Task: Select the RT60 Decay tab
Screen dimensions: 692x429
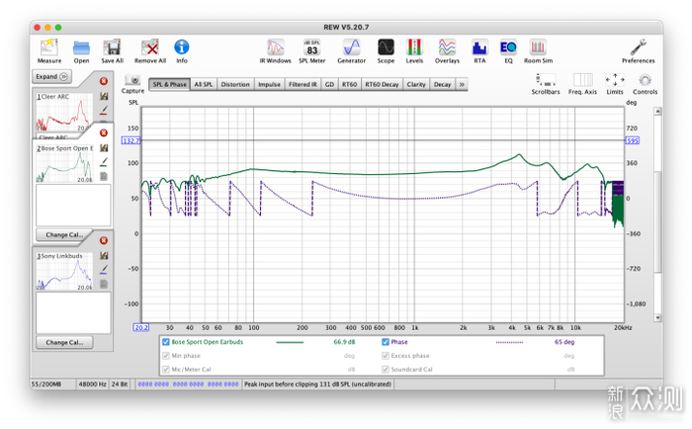Action: 382,85
